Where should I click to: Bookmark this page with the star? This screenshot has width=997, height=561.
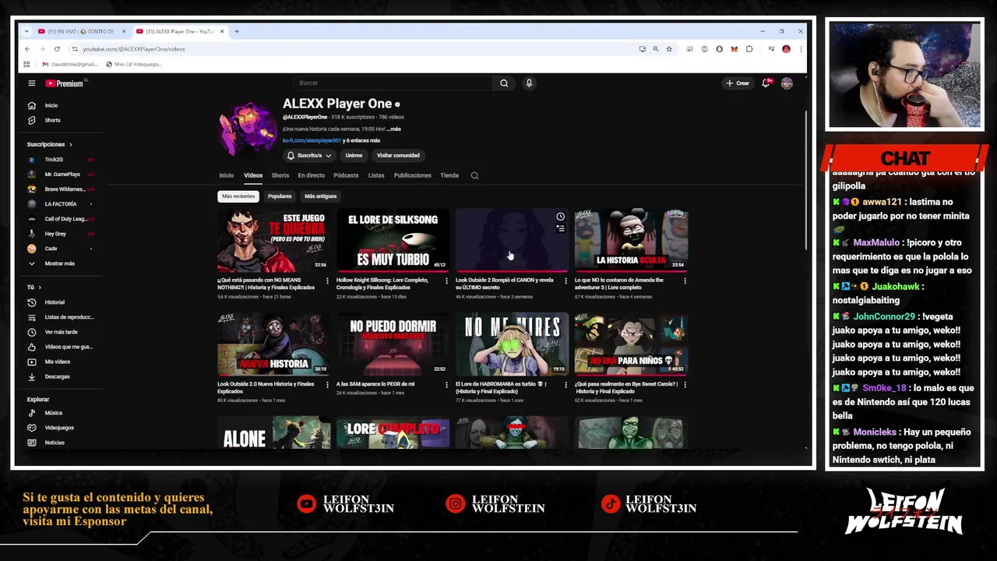(x=668, y=49)
